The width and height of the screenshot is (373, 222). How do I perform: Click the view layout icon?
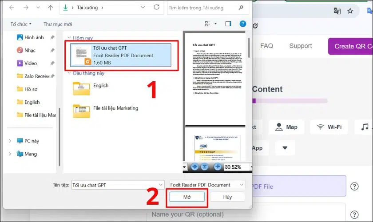(x=207, y=24)
